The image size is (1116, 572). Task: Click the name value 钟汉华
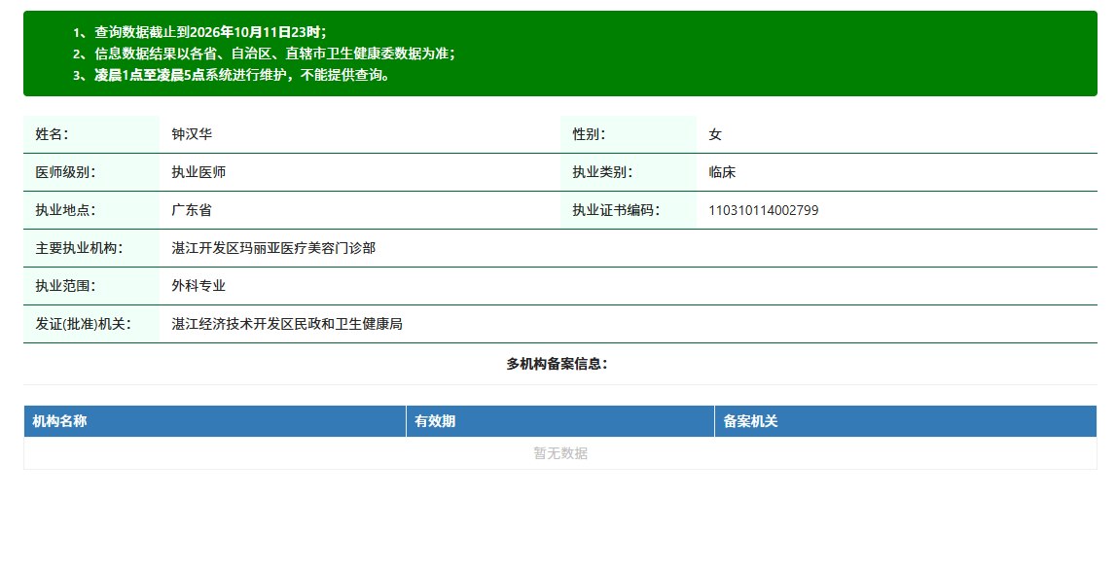tap(192, 134)
